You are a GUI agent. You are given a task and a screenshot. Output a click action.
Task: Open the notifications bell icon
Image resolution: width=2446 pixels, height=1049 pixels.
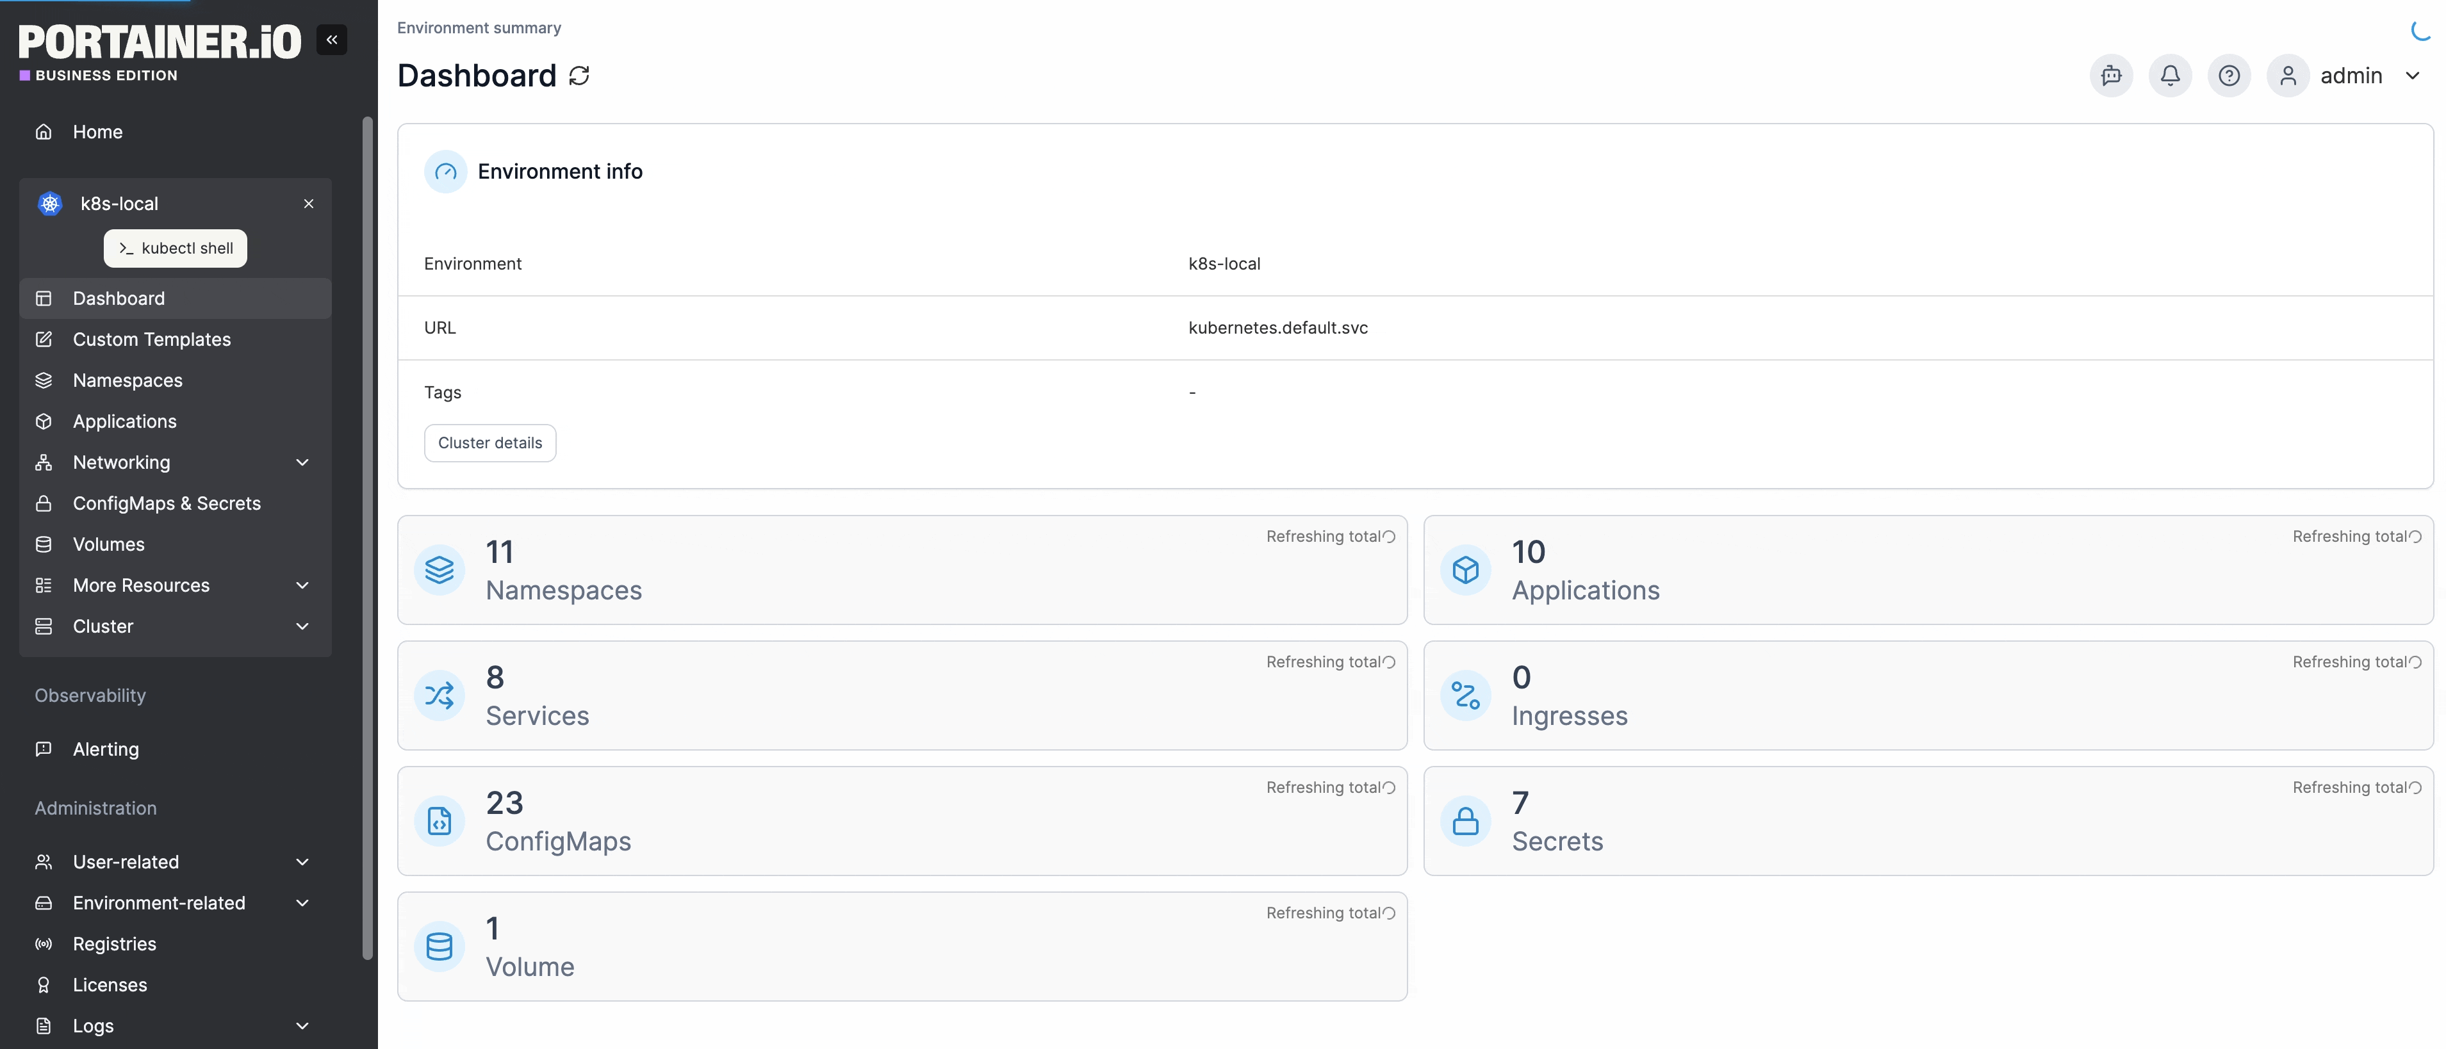[2170, 76]
